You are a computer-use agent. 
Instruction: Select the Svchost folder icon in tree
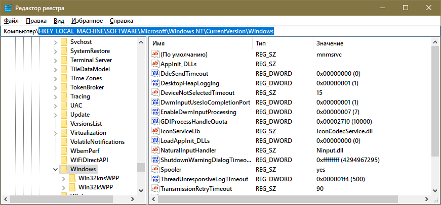64,42
